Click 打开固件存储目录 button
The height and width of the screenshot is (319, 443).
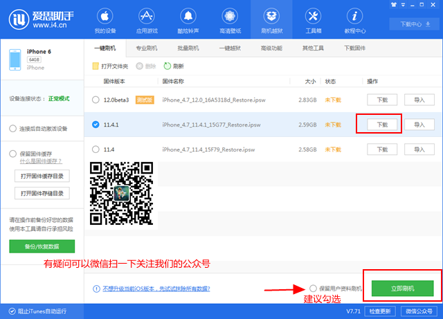[x=42, y=194]
